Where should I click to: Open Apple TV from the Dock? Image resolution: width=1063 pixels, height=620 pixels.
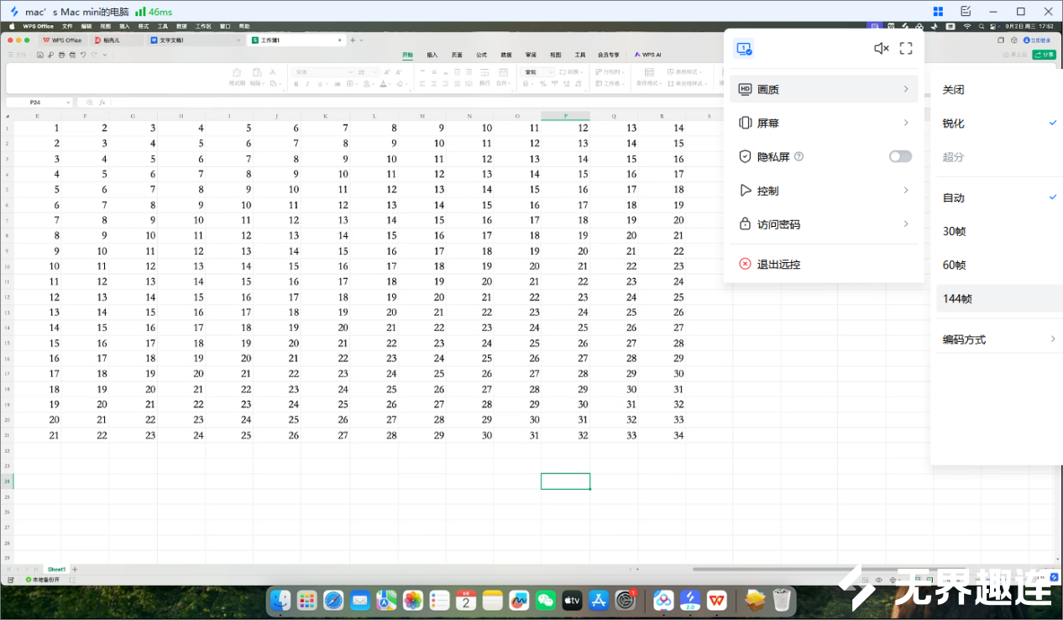(x=572, y=600)
